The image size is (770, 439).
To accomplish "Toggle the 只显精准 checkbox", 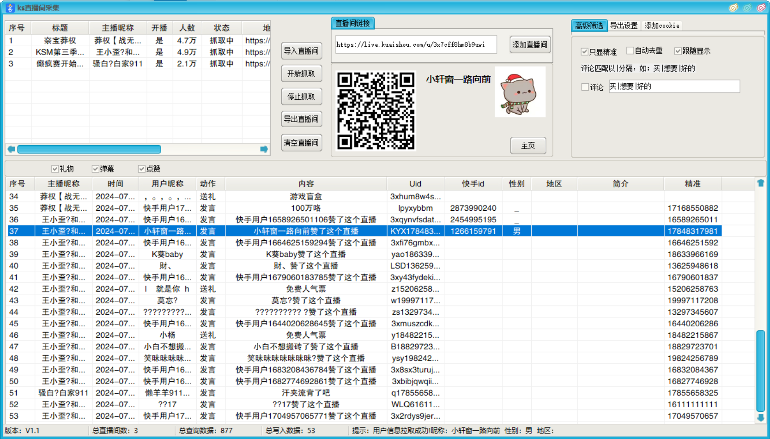I will [584, 52].
